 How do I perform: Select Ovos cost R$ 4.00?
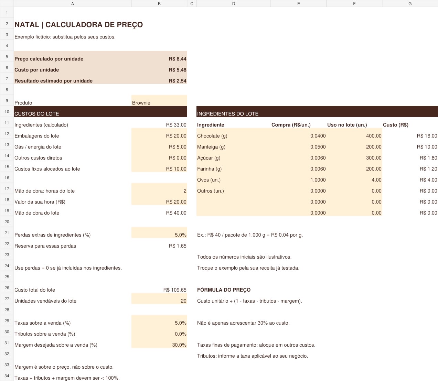click(410, 177)
